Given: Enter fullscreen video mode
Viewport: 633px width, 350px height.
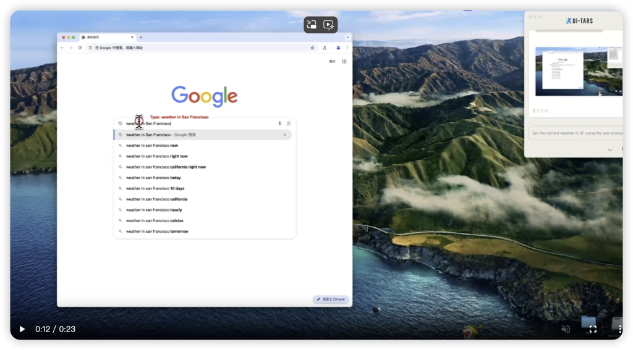Looking at the screenshot, I should tap(592, 329).
